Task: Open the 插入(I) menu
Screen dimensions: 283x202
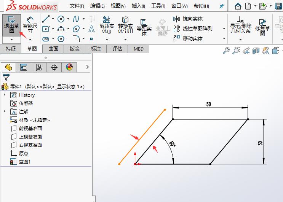Action: click(x=138, y=6)
